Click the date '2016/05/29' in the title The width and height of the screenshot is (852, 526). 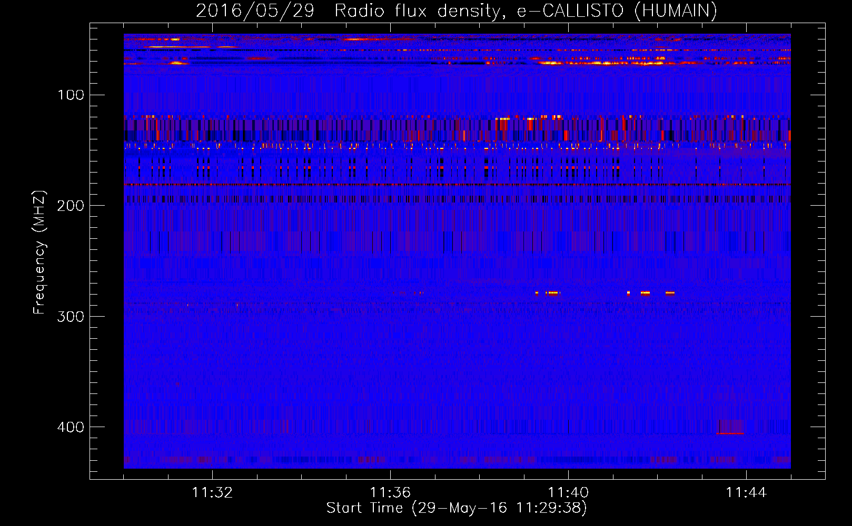click(x=255, y=11)
